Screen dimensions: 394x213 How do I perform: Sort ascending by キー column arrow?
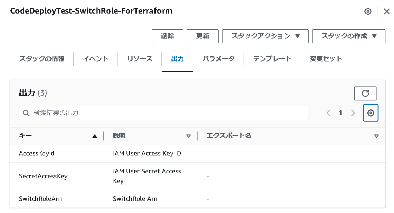(x=94, y=136)
